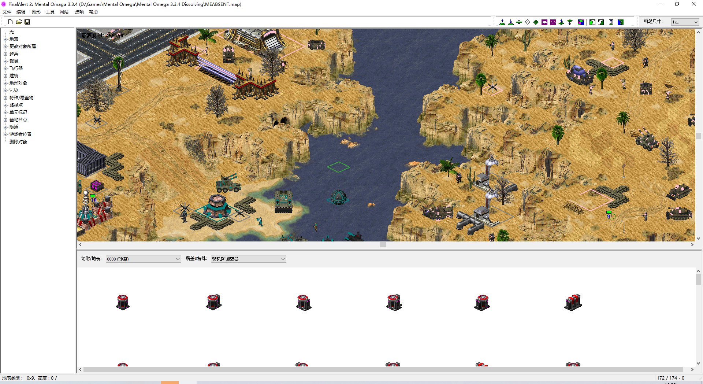This screenshot has height=384, width=703.
Task: Save the map with the floppy disk icon
Action: pyautogui.click(x=27, y=22)
